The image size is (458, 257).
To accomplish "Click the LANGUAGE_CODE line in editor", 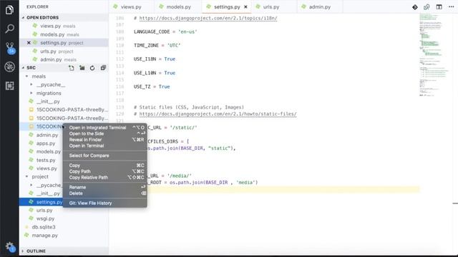I will pyautogui.click(x=165, y=31).
